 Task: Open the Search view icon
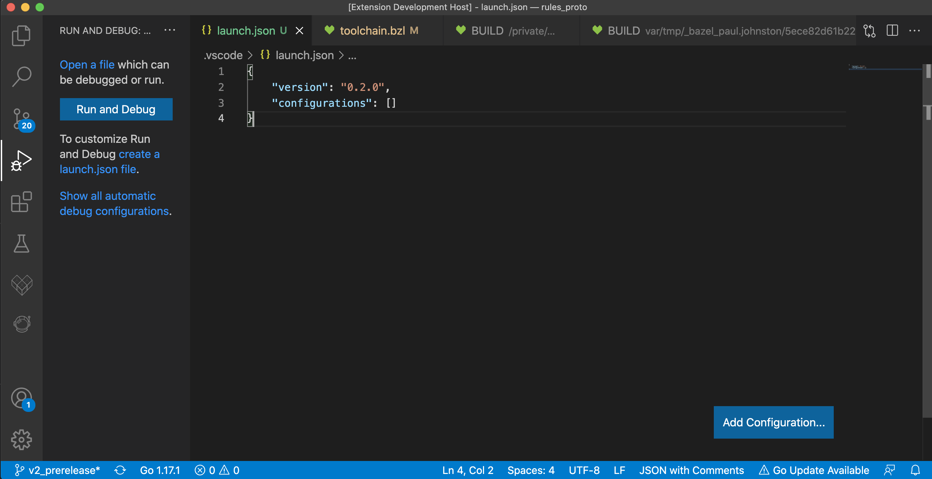(x=21, y=76)
